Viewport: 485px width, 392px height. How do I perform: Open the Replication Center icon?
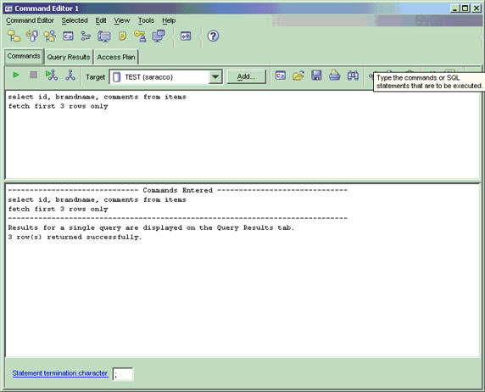pos(32,36)
